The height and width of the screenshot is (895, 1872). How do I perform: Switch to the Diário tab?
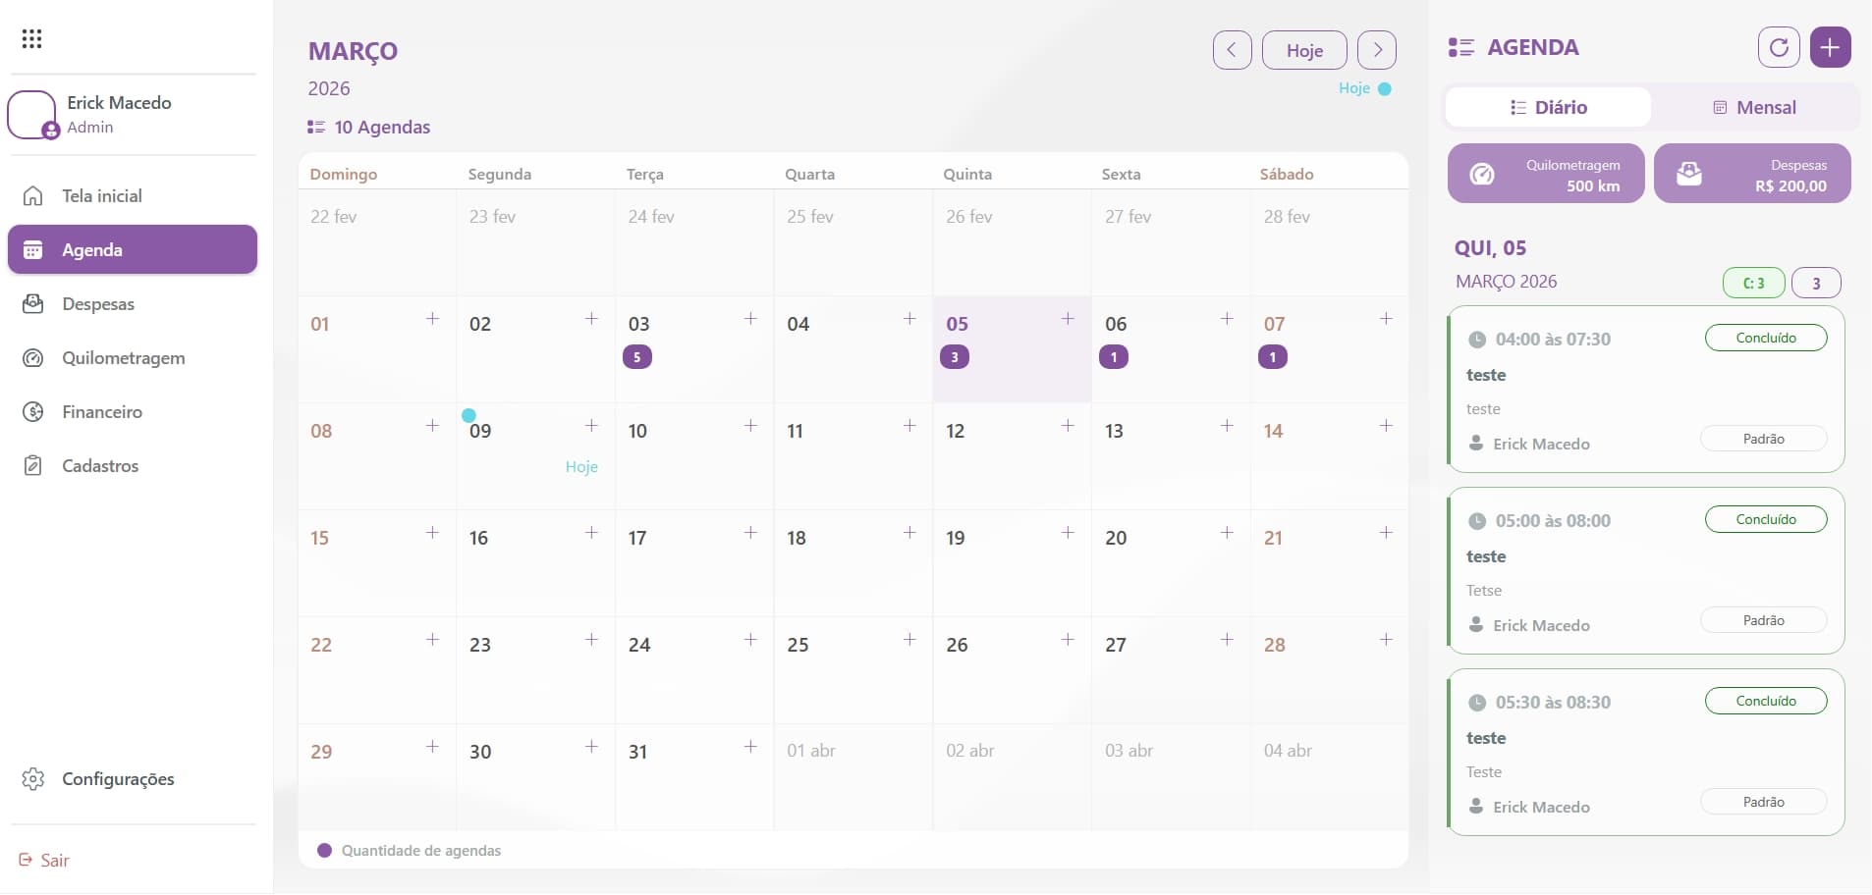[x=1547, y=107]
